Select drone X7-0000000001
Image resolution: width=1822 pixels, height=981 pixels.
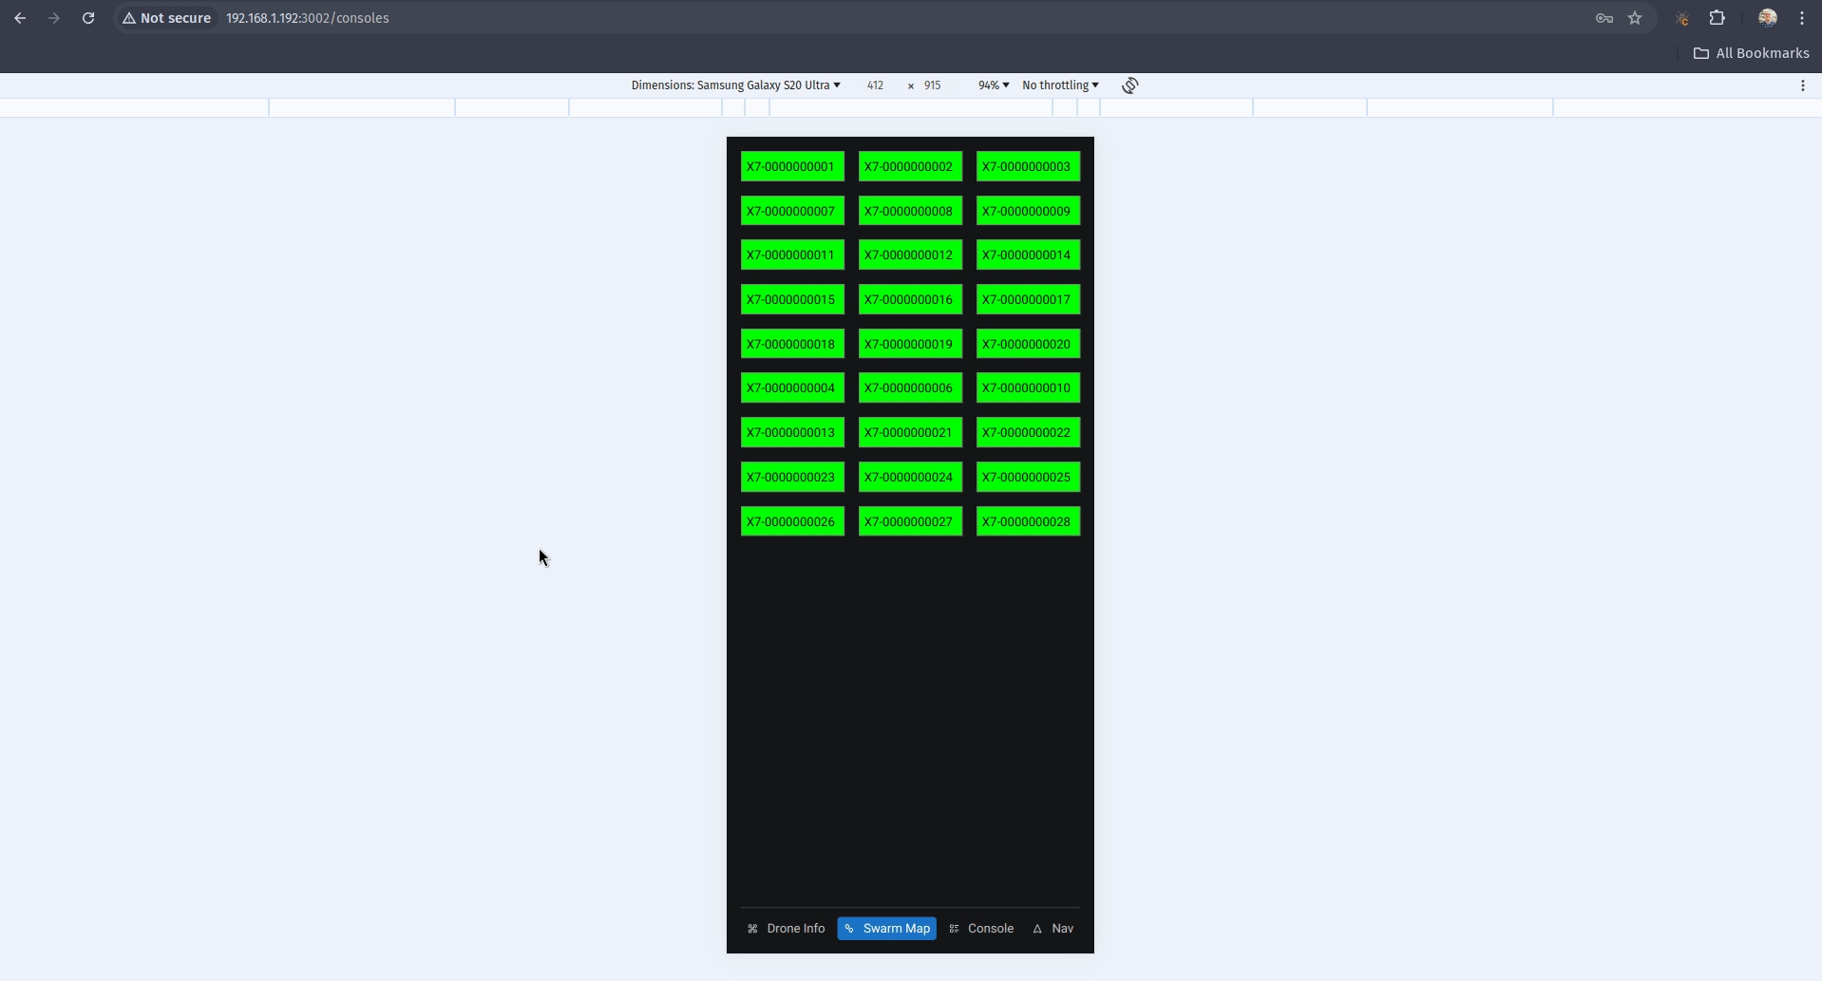[x=792, y=167]
